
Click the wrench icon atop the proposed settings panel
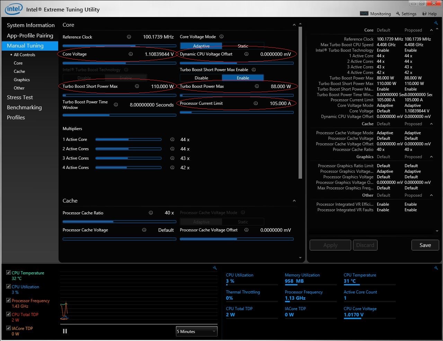(x=436, y=23)
